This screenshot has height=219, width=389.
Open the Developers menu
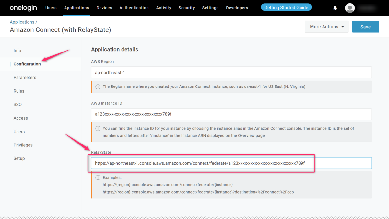point(237,8)
